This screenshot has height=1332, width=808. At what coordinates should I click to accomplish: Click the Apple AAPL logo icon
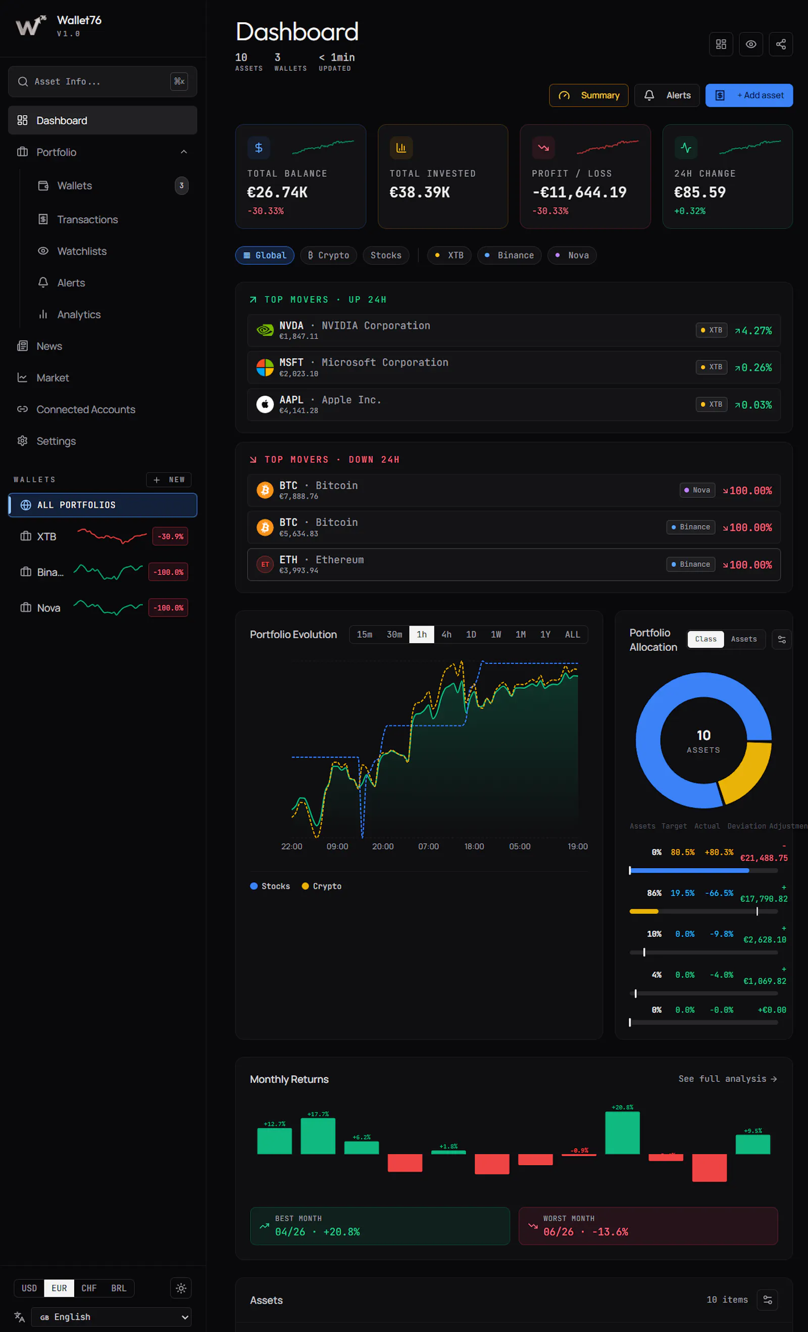(x=265, y=404)
